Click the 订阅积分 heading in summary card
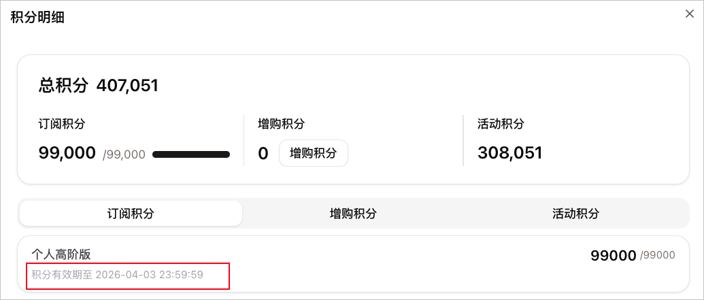 [x=62, y=124]
